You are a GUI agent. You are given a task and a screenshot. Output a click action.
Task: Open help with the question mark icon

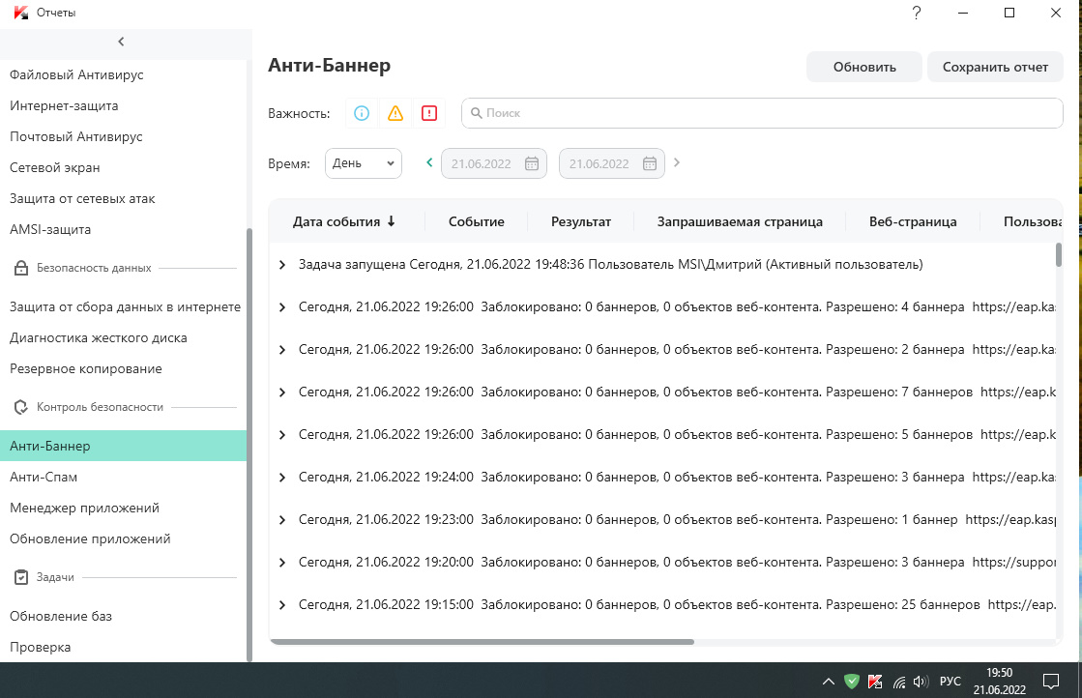coord(917,13)
